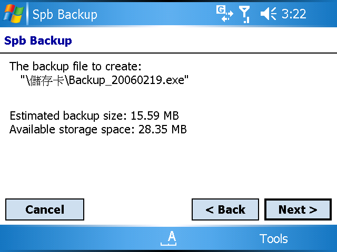Select the Estimated backup size line
The image size is (337, 252).
tap(94, 115)
